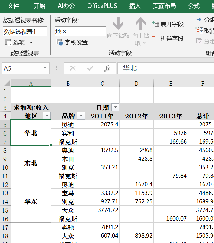This screenshot has width=214, height=243.
Task: Click the cell with value 79.84 in 2013年
Action: [171, 176]
